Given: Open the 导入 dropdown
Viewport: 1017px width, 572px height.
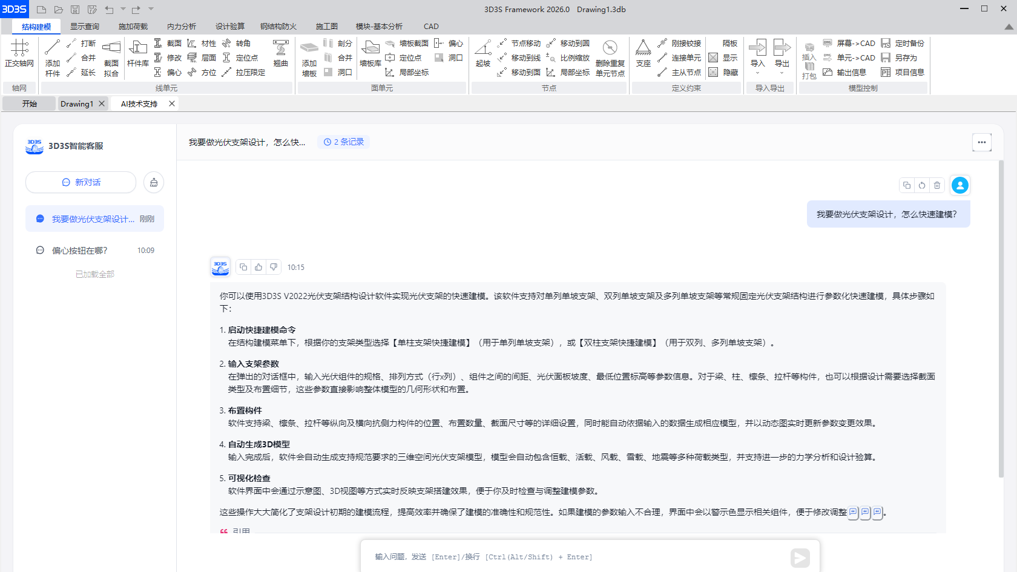Looking at the screenshot, I should click(x=757, y=58).
